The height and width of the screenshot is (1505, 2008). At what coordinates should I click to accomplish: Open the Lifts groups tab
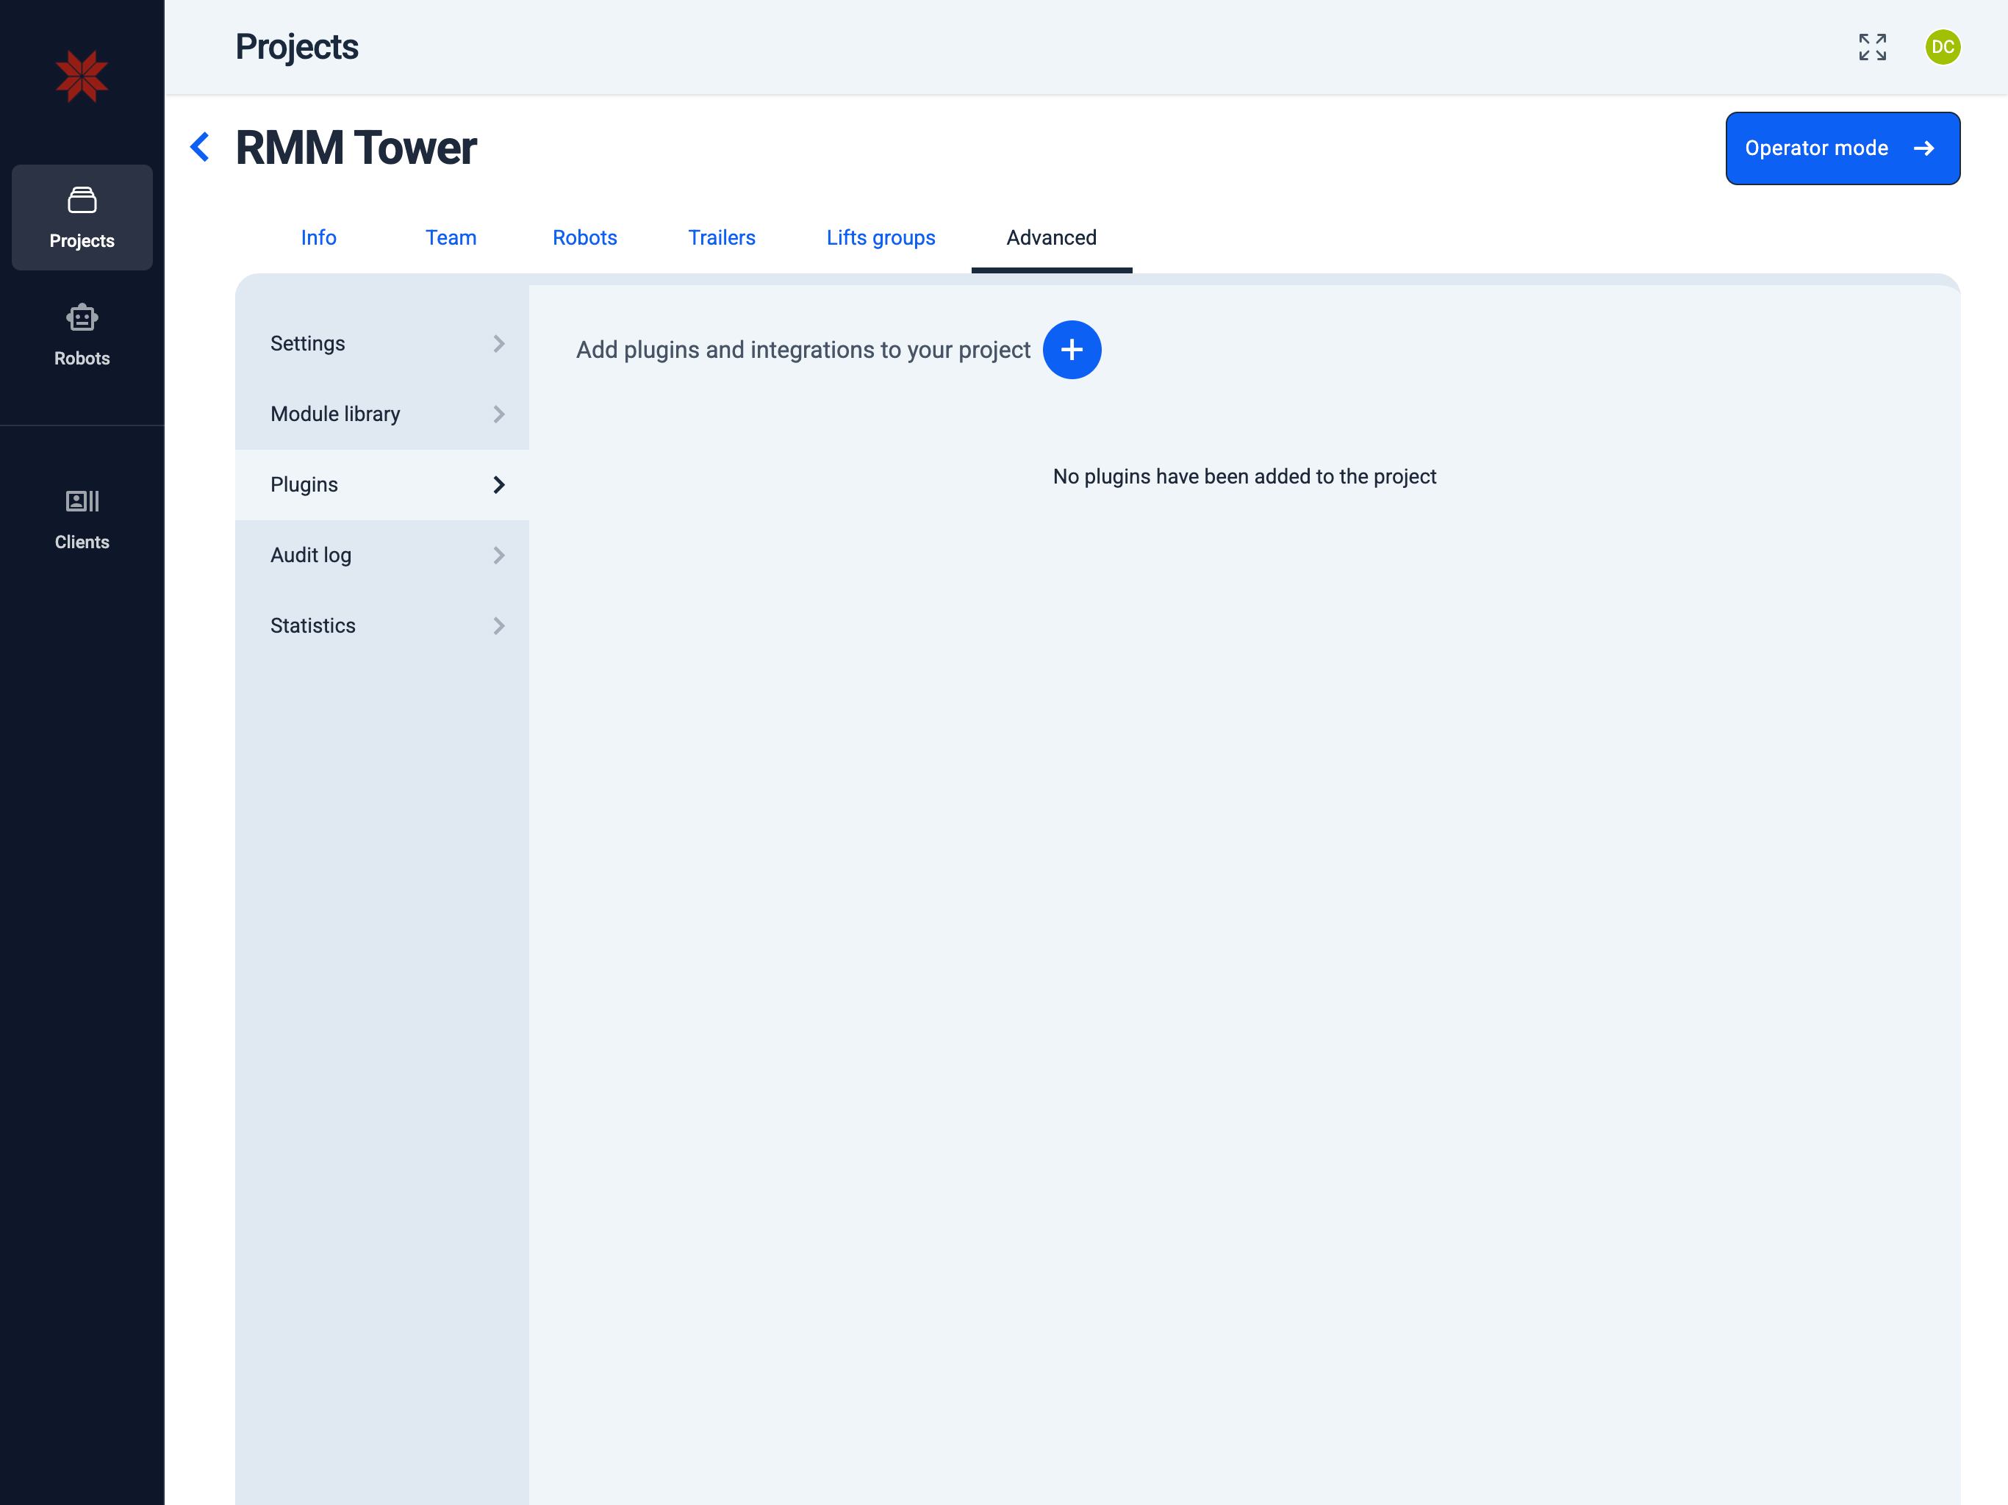click(x=880, y=238)
